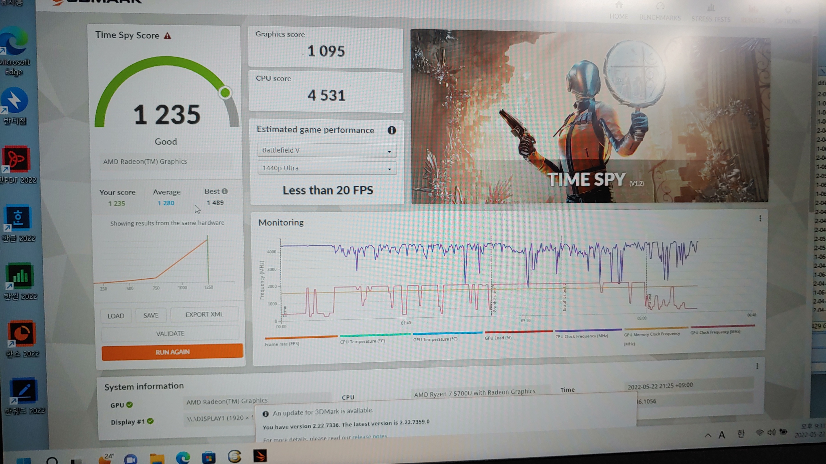Open the weather widget showing 24°
Viewport: 826px width, 464px height.
point(106,458)
